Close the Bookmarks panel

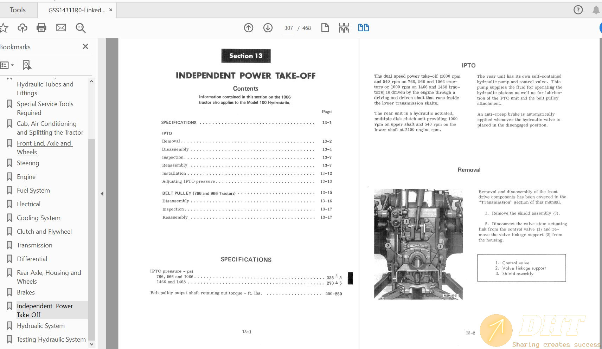pos(85,46)
